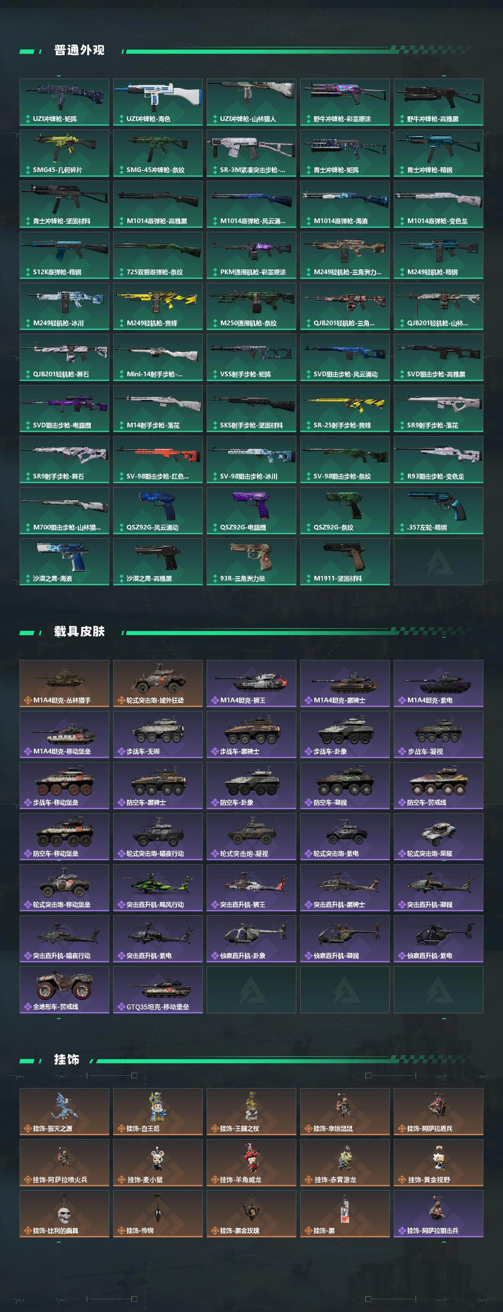Open the 挂饰-毁灭之源 charm

[64, 1112]
